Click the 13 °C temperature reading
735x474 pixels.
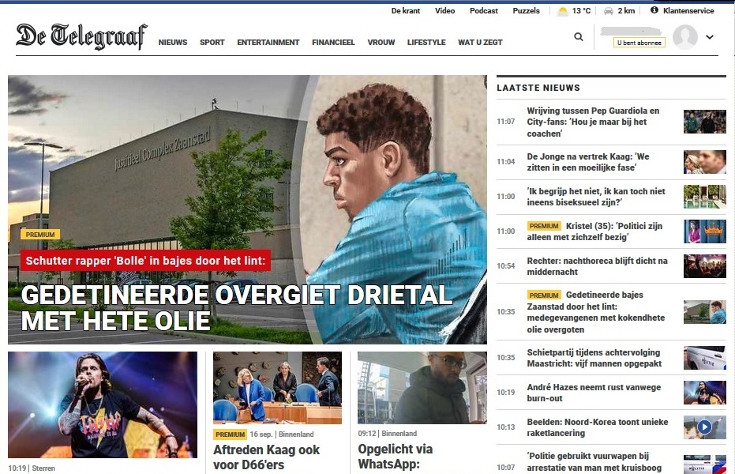click(581, 11)
